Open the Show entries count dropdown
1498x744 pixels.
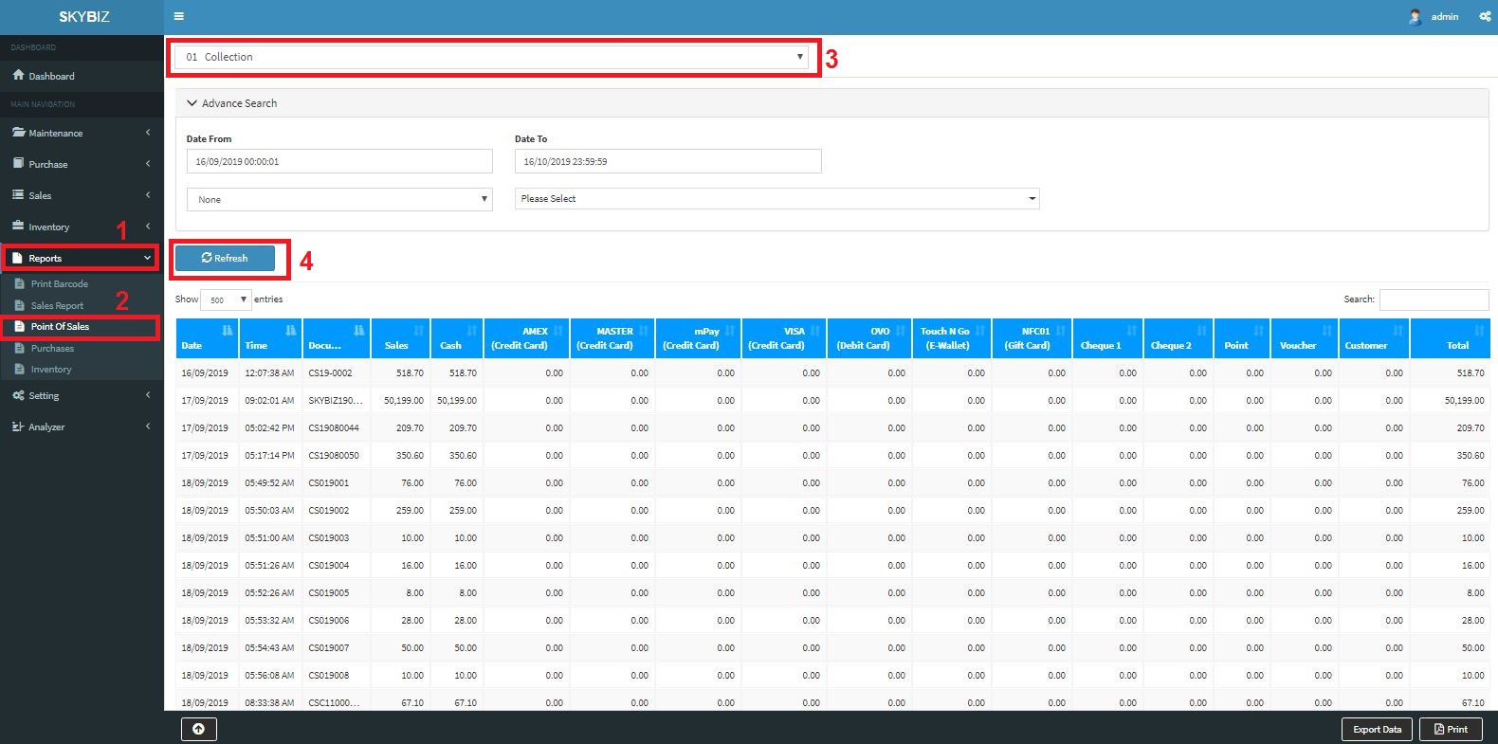[x=226, y=299]
